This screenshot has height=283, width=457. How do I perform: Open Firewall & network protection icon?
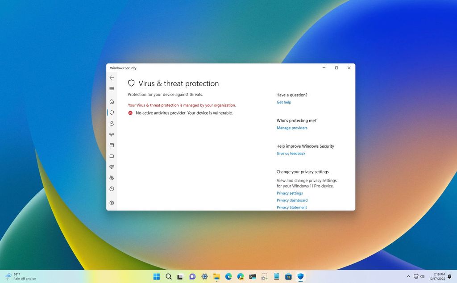112,134
